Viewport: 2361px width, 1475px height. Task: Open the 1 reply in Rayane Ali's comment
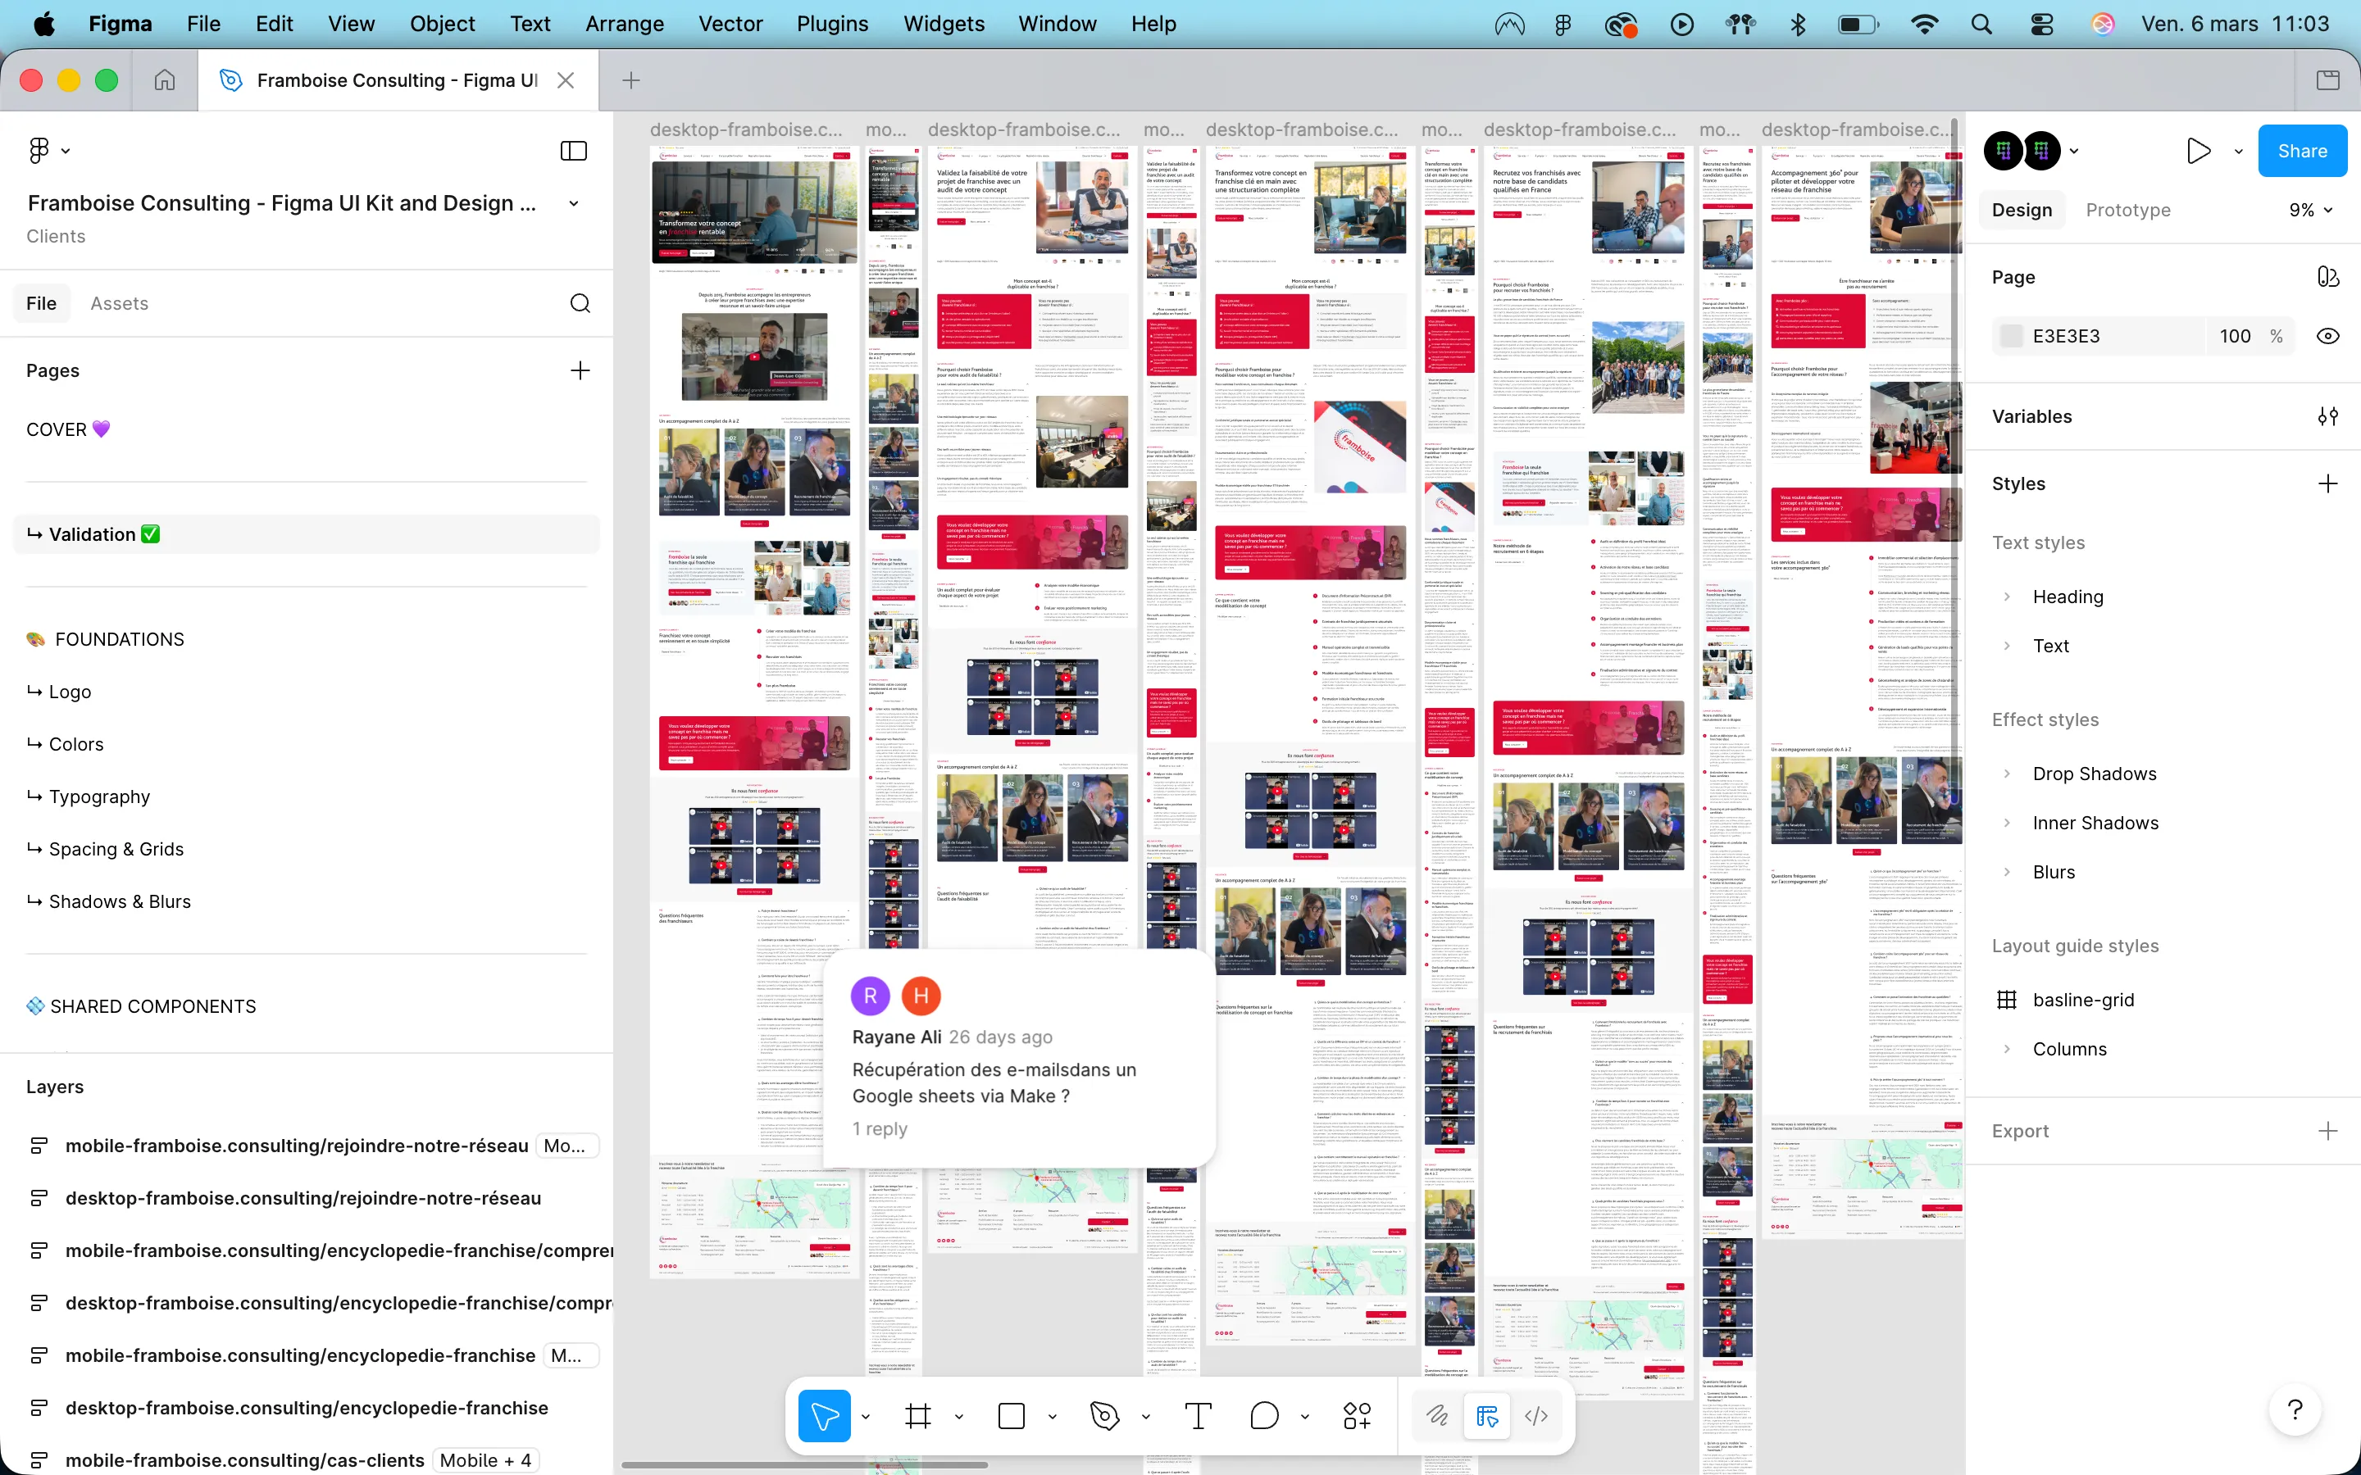(x=880, y=1128)
